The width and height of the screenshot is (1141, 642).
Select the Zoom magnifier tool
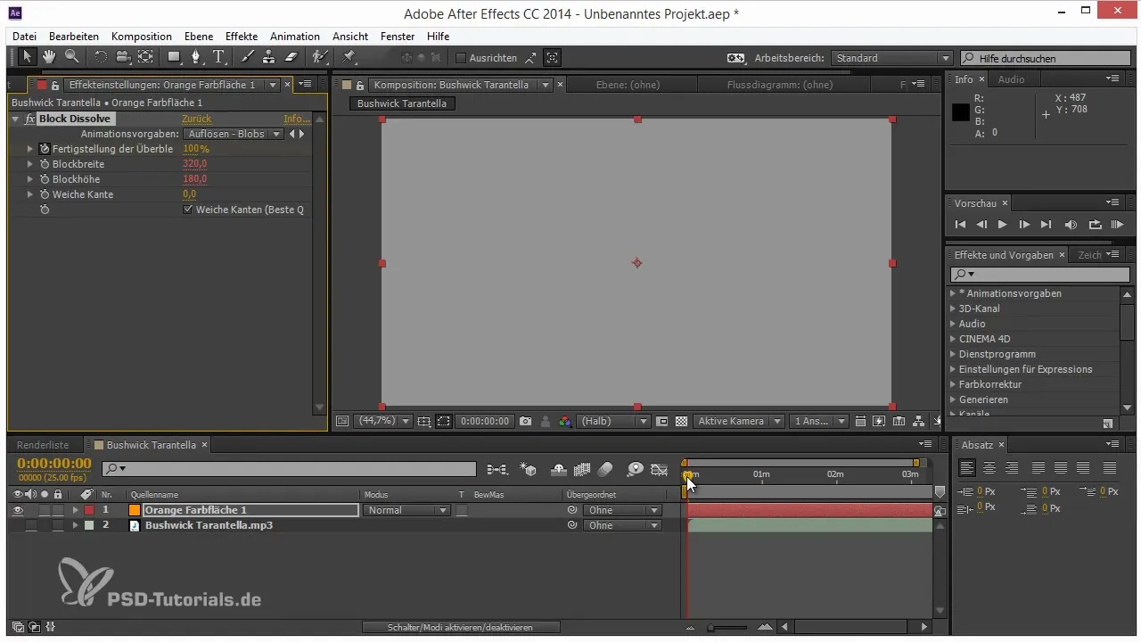click(x=71, y=57)
